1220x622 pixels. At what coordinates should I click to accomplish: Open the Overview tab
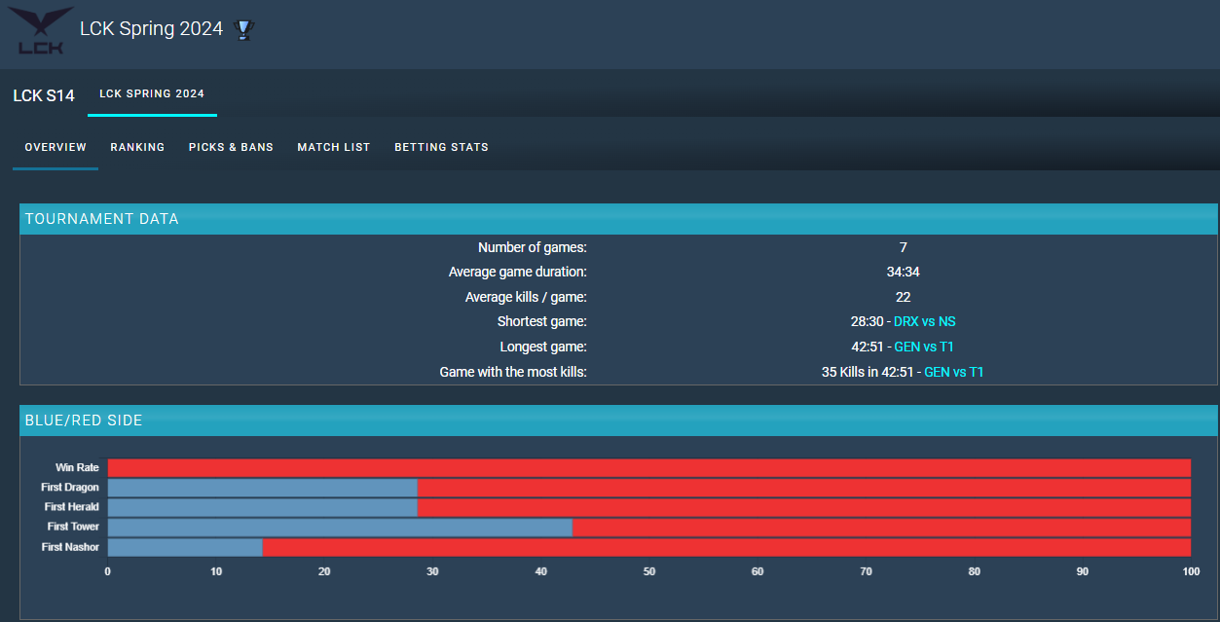[x=55, y=147]
